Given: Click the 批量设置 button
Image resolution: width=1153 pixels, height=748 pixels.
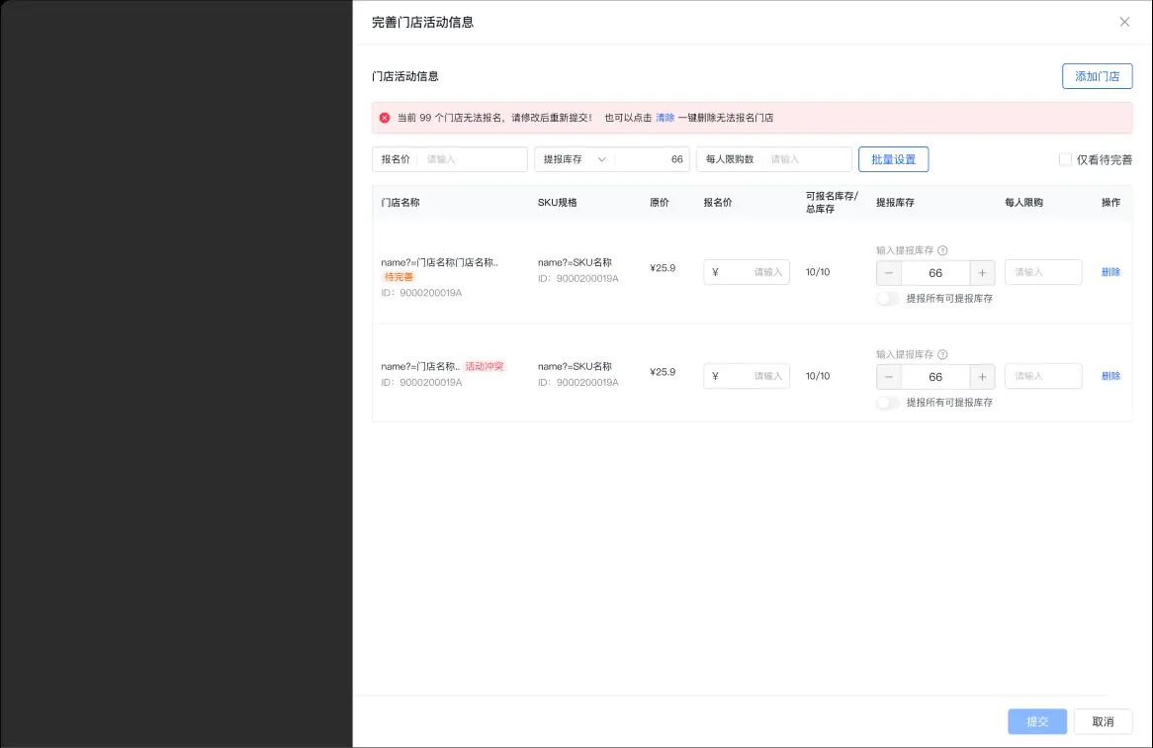Looking at the screenshot, I should [893, 159].
